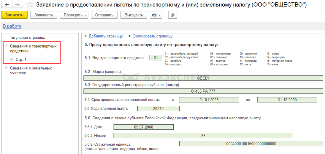This screenshot has width=325, height=154.
Task: Click the '01 - автомобиль легковой' legend text
Action: [x=181, y=54]
